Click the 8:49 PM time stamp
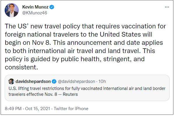The width and height of the screenshot is (174, 116). [x=13, y=108]
